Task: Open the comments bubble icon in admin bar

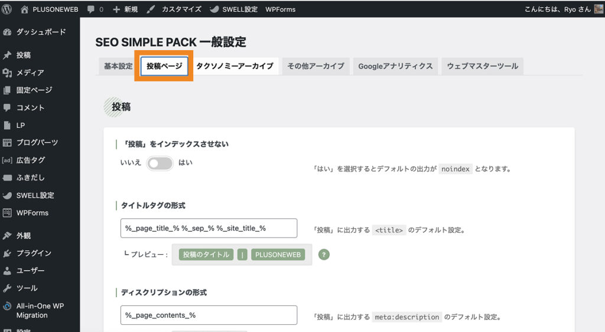Action: point(91,9)
